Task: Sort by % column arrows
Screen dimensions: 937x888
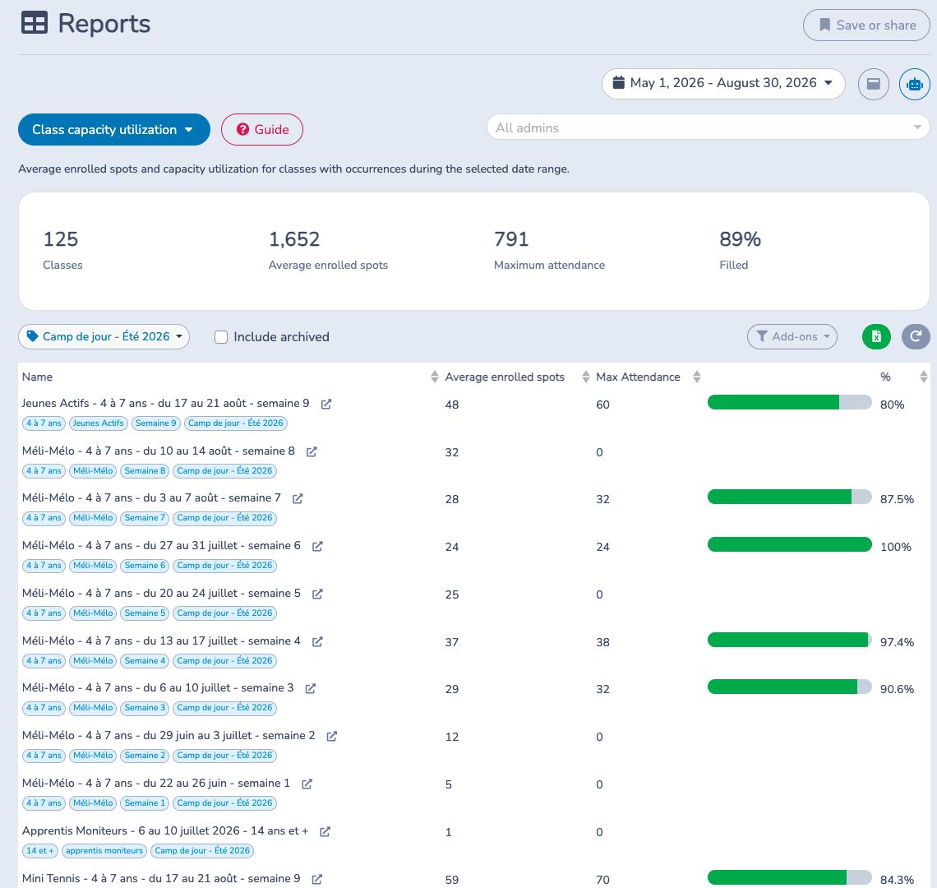Action: click(x=924, y=377)
